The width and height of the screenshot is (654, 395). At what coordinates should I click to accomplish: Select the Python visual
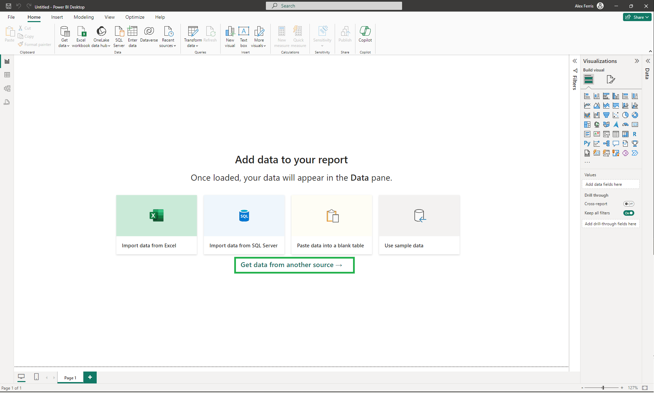[587, 144]
